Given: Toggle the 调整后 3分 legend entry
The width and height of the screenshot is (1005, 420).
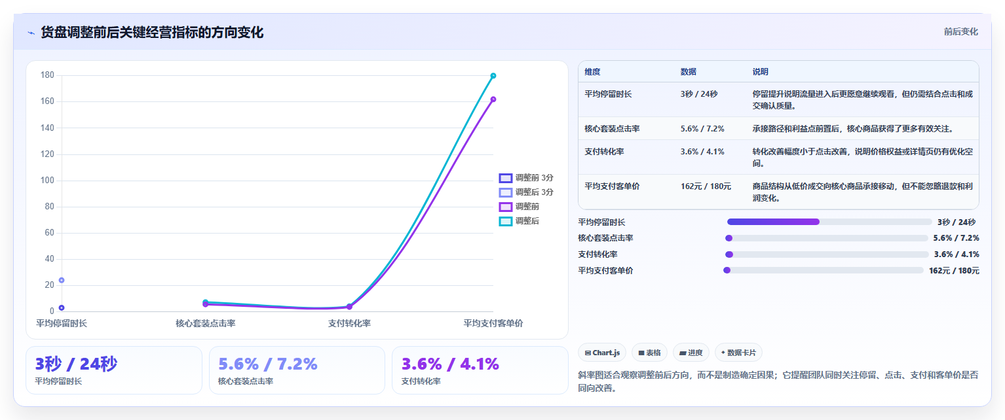Looking at the screenshot, I should coord(526,192).
